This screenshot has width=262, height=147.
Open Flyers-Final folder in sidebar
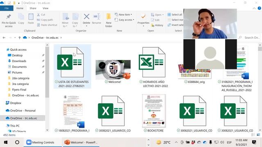pyautogui.click(x=19, y=90)
